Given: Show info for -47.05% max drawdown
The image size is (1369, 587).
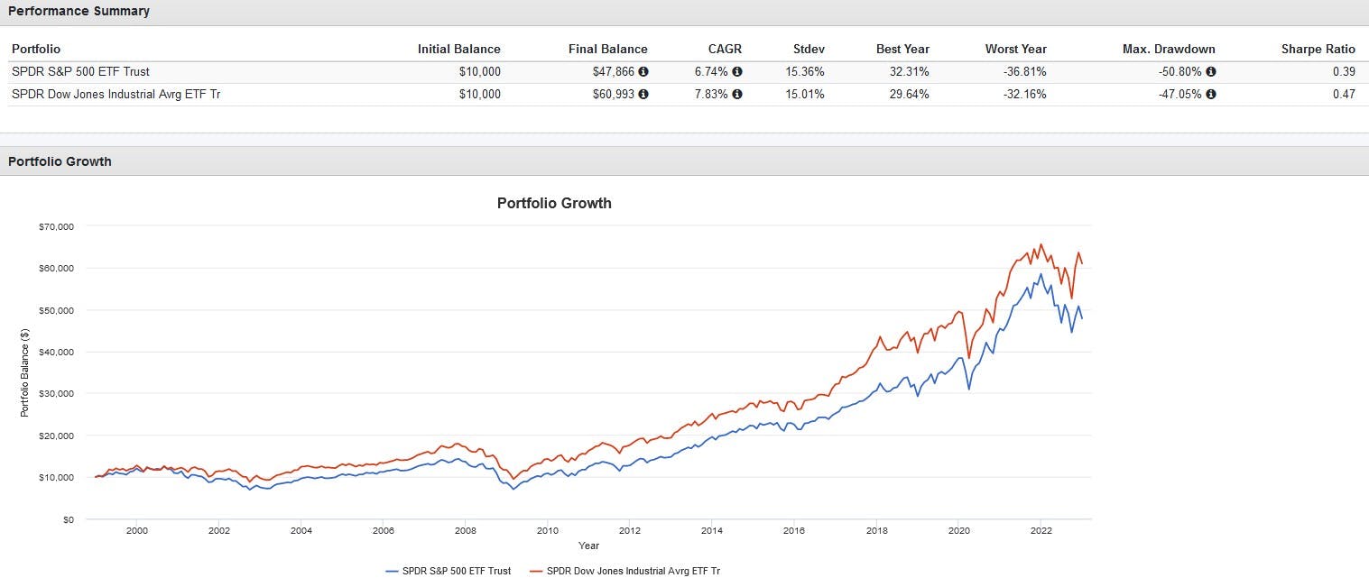Looking at the screenshot, I should tap(1211, 94).
